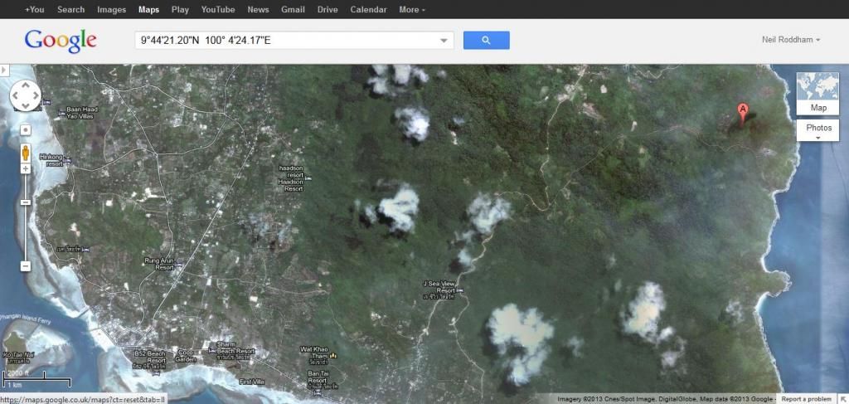Click the zoom slider track below handle

(x=26, y=233)
